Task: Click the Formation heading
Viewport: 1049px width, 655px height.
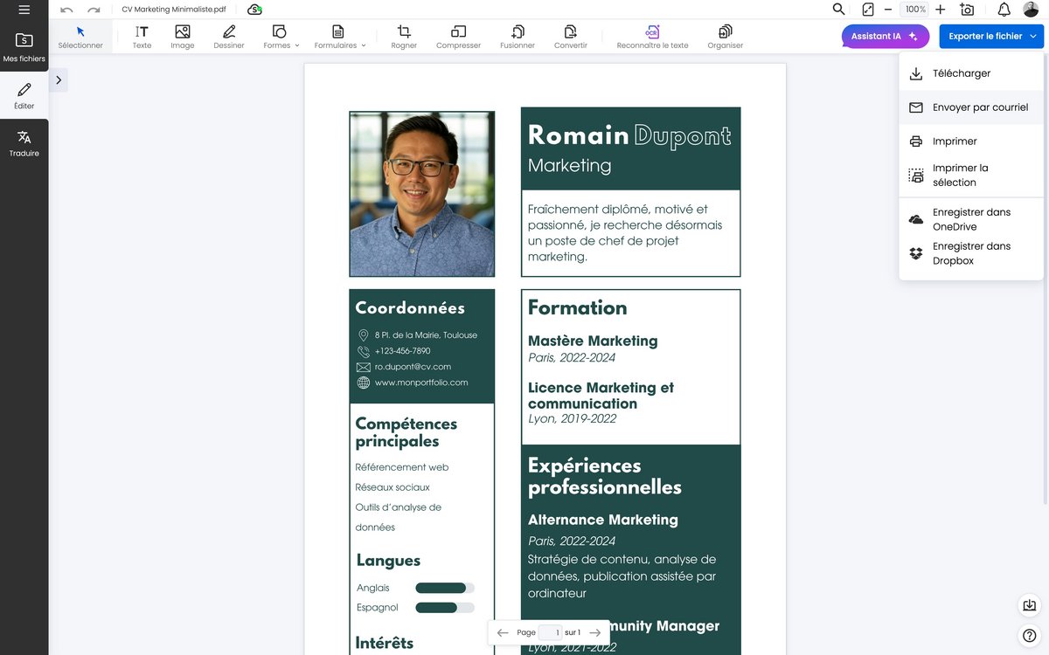Action: coord(578,307)
